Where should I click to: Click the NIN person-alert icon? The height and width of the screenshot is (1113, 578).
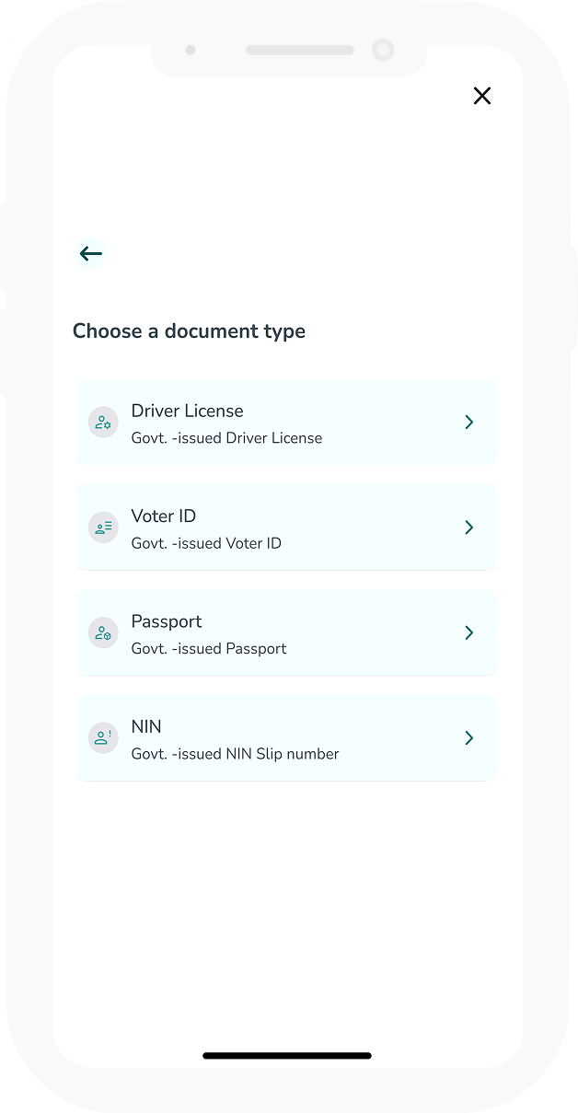(103, 737)
